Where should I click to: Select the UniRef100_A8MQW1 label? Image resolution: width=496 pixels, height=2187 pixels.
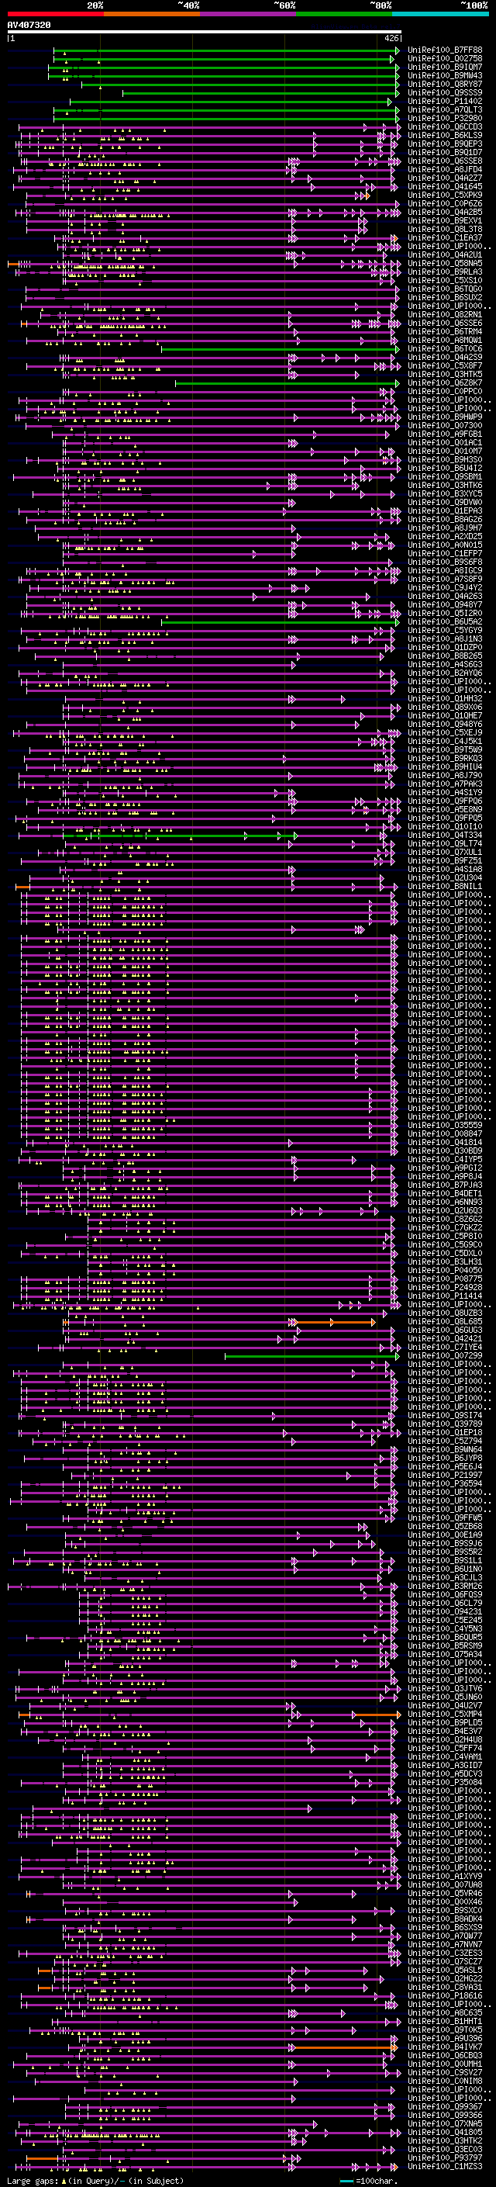445,340
